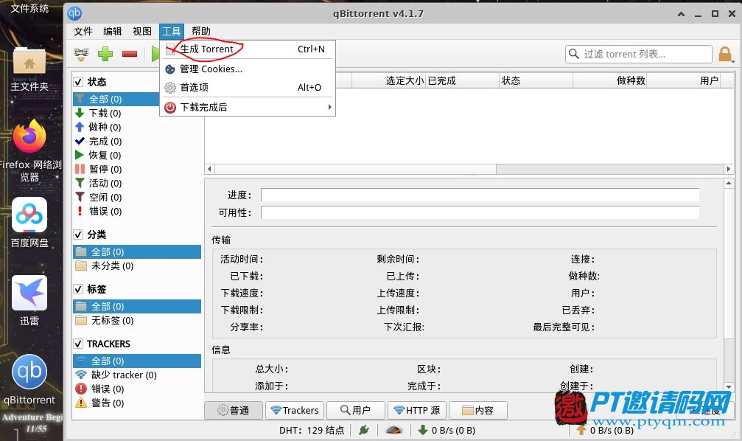Expand the 下载完成后 submenu
Viewport: 742px width, 441px height.
point(248,107)
